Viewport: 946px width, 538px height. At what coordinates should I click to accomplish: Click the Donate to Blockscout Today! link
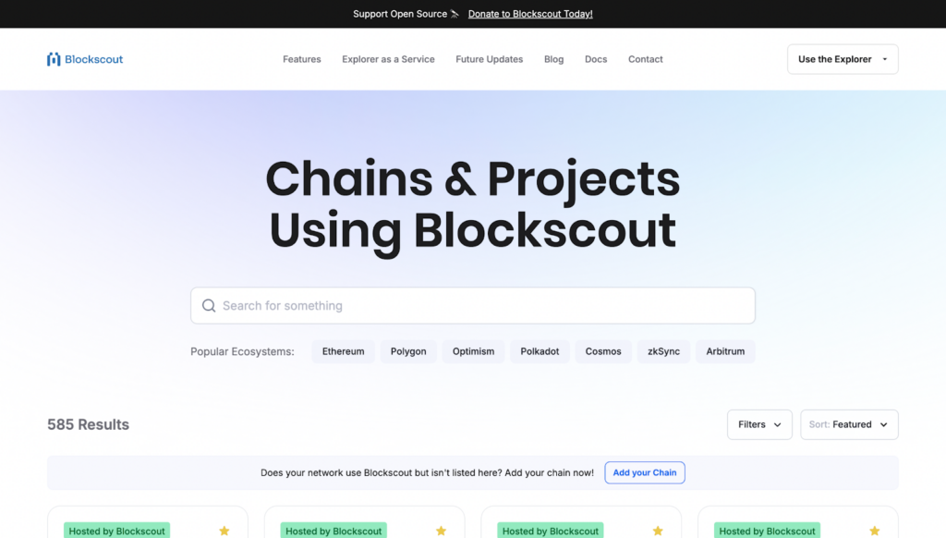529,14
